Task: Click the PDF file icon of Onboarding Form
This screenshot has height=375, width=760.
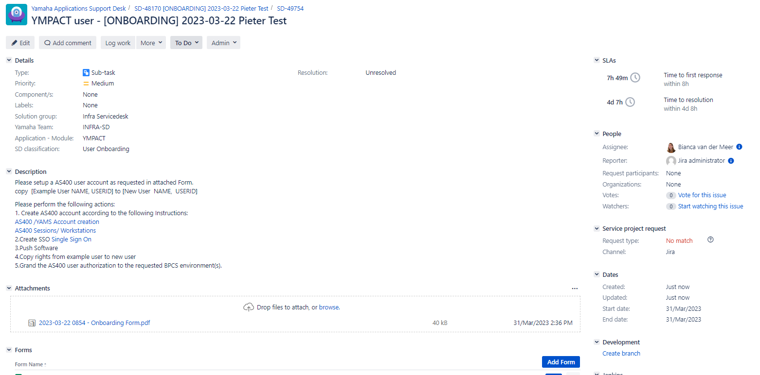Action: (x=32, y=323)
